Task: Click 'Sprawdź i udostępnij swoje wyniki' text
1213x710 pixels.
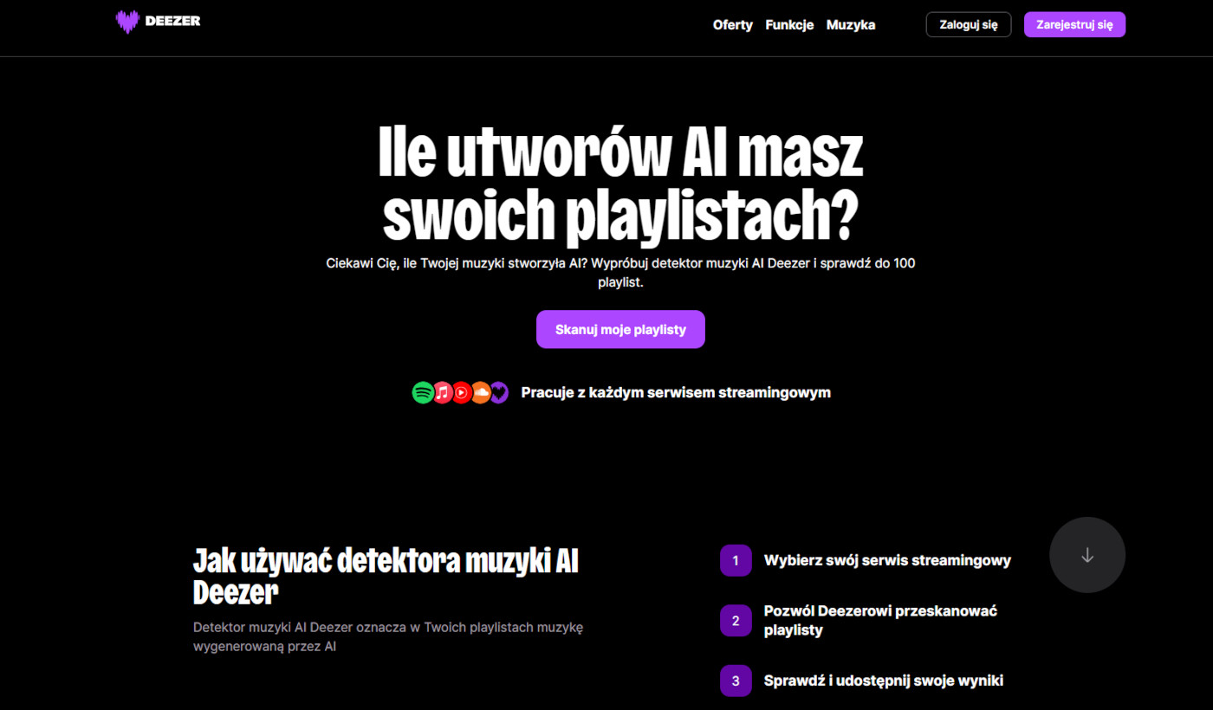Action: pyautogui.click(x=884, y=681)
